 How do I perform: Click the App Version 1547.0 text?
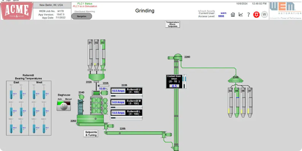[51, 14]
